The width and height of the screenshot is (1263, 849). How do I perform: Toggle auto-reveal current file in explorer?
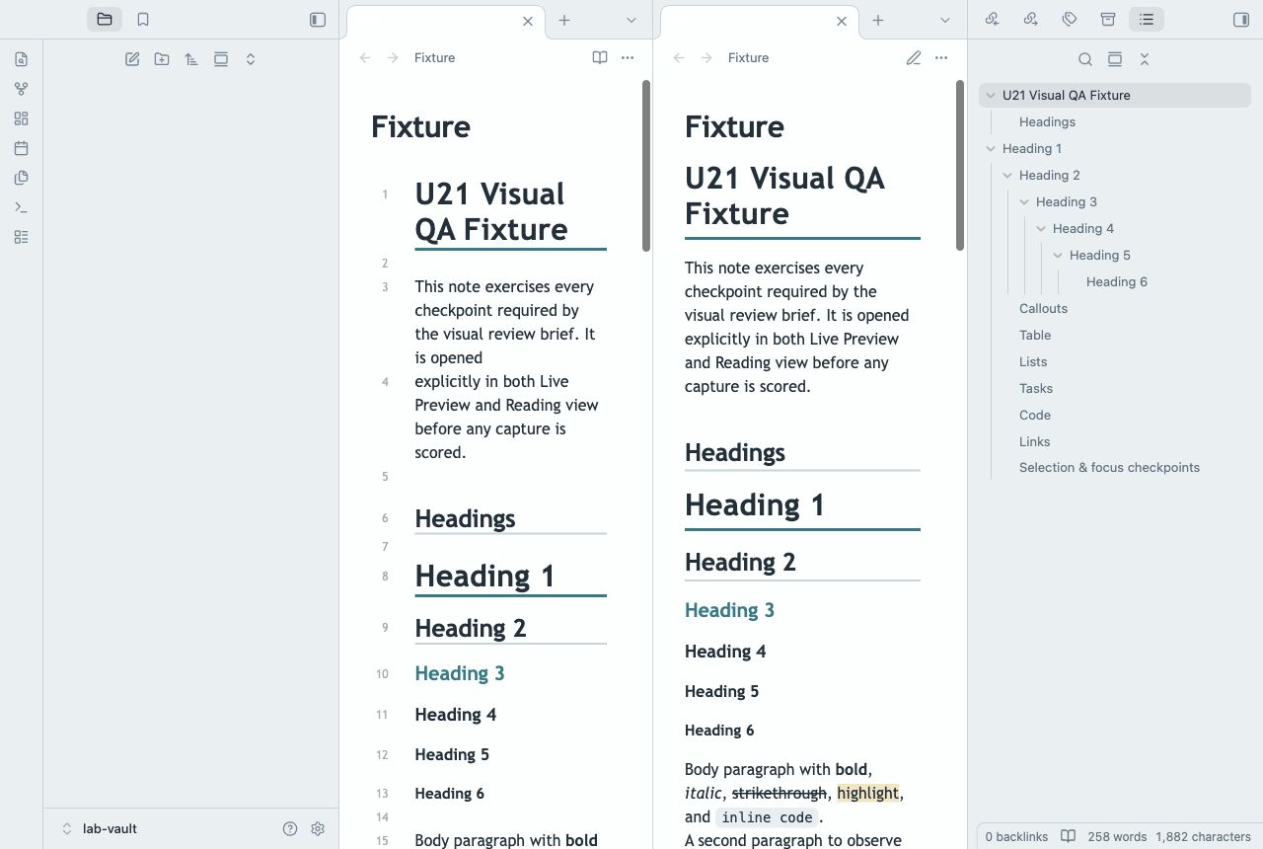pyautogui.click(x=221, y=59)
